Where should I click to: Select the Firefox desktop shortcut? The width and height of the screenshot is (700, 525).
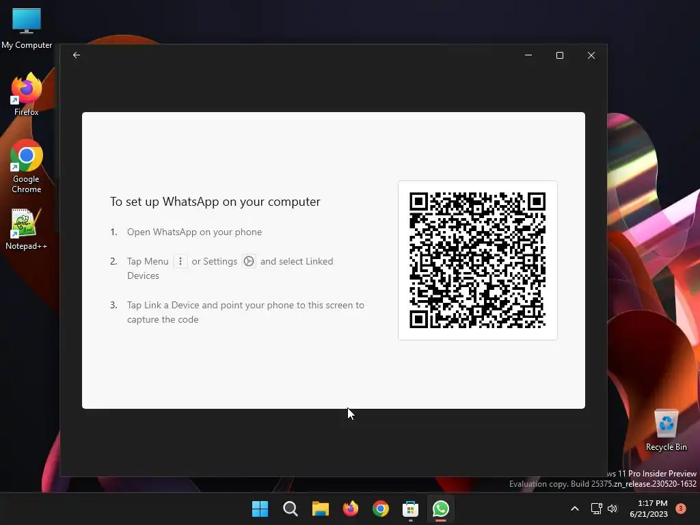27,94
